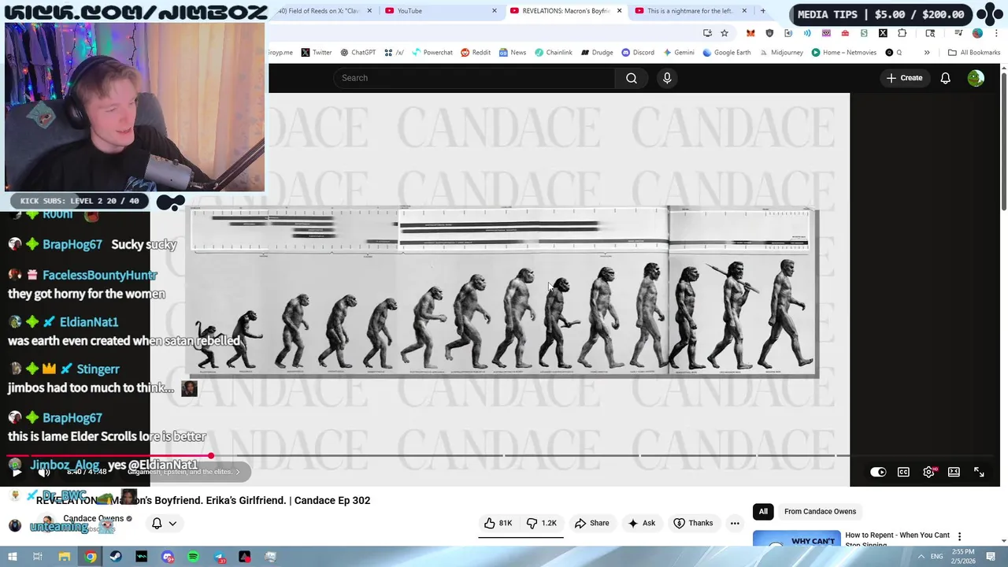Screen dimensions: 1008x567
Task: Click the Share button under video
Action: coord(591,523)
